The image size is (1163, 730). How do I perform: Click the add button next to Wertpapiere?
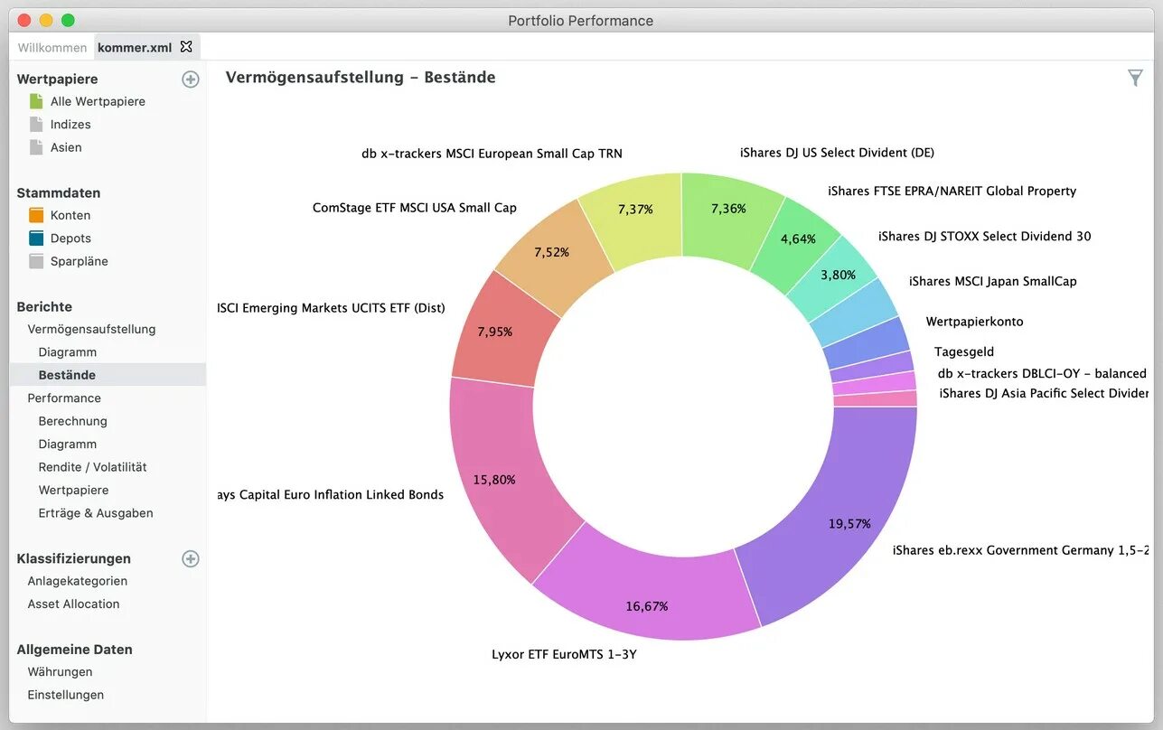(x=191, y=80)
